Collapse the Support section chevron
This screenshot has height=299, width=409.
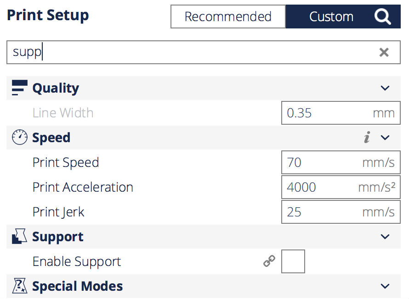click(385, 237)
